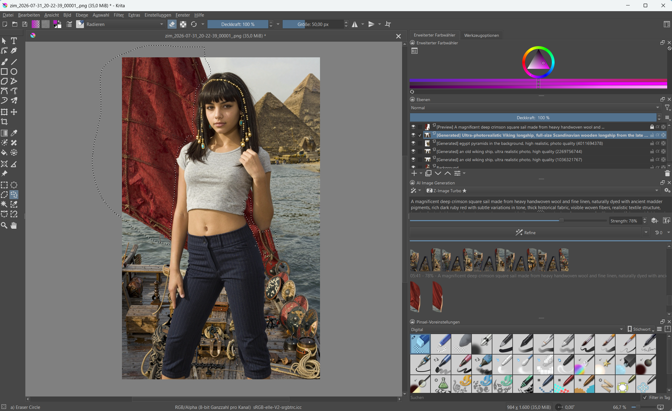Select the Transform tool
The height and width of the screenshot is (411, 672).
click(4, 112)
